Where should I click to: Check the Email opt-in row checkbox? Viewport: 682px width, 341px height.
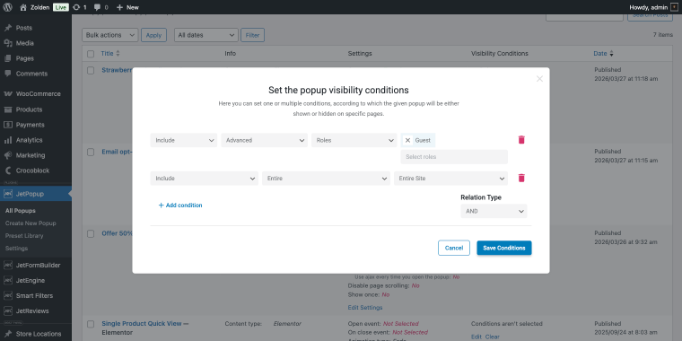pos(91,153)
